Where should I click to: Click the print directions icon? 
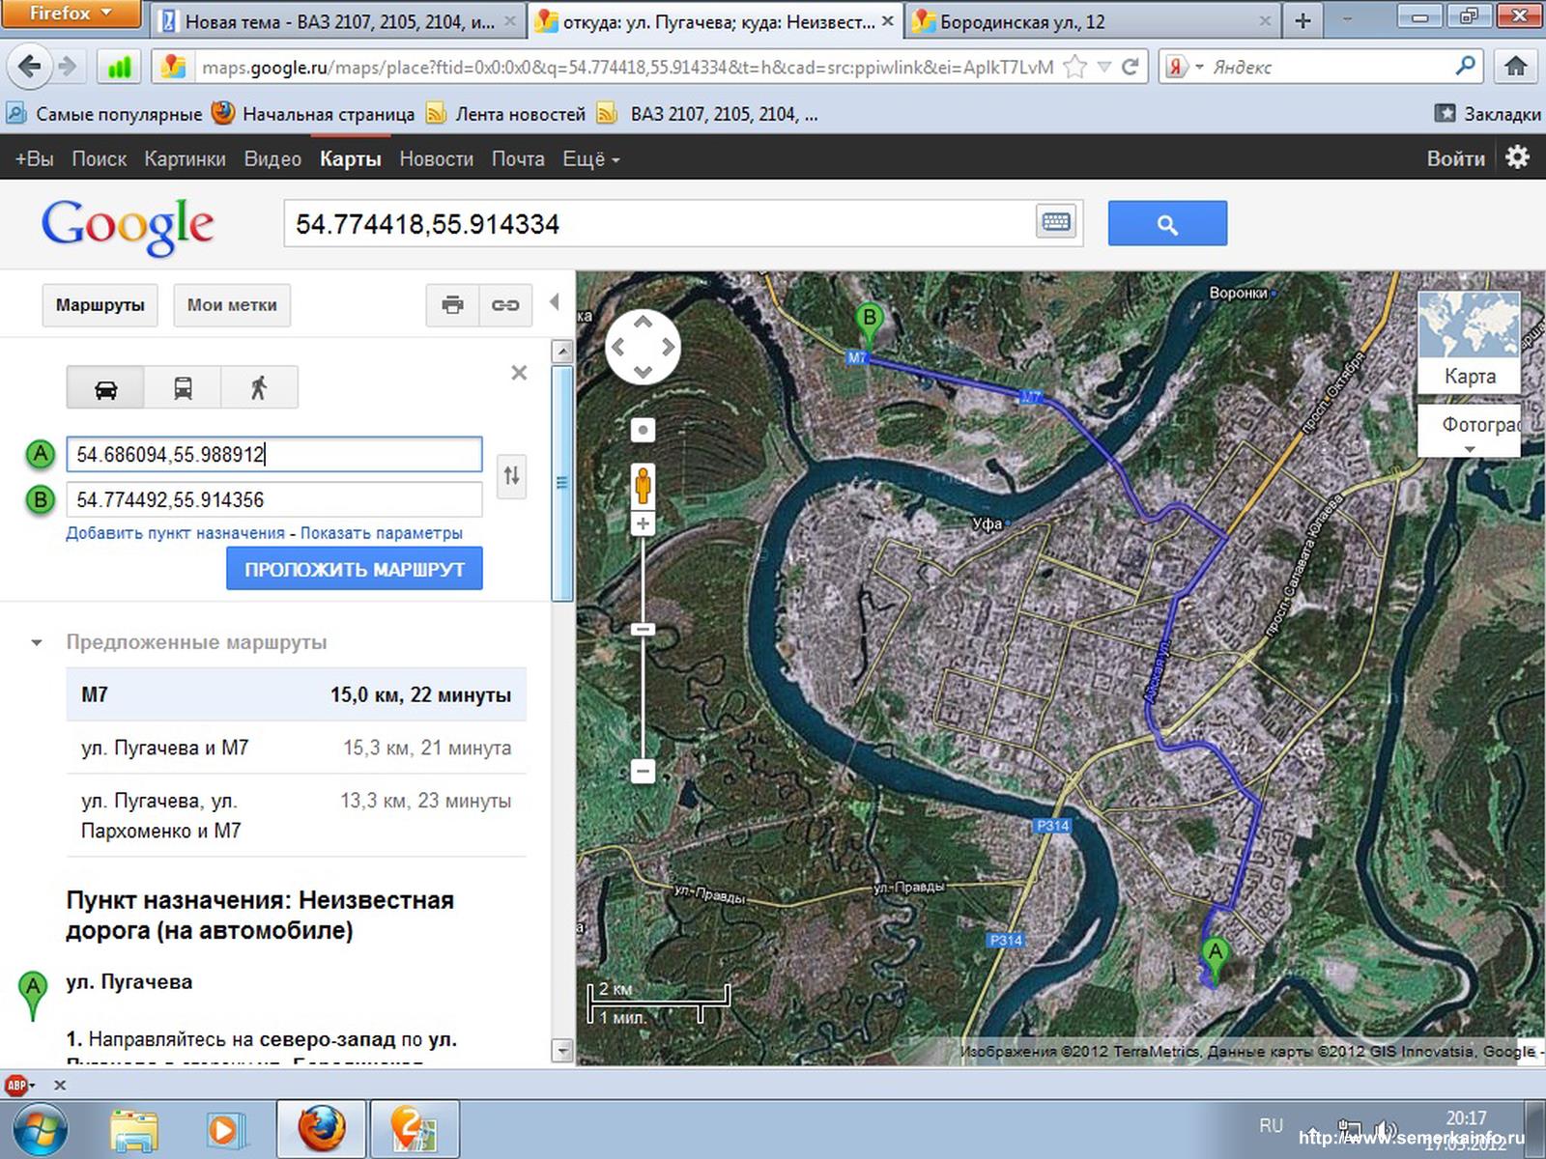(x=452, y=305)
